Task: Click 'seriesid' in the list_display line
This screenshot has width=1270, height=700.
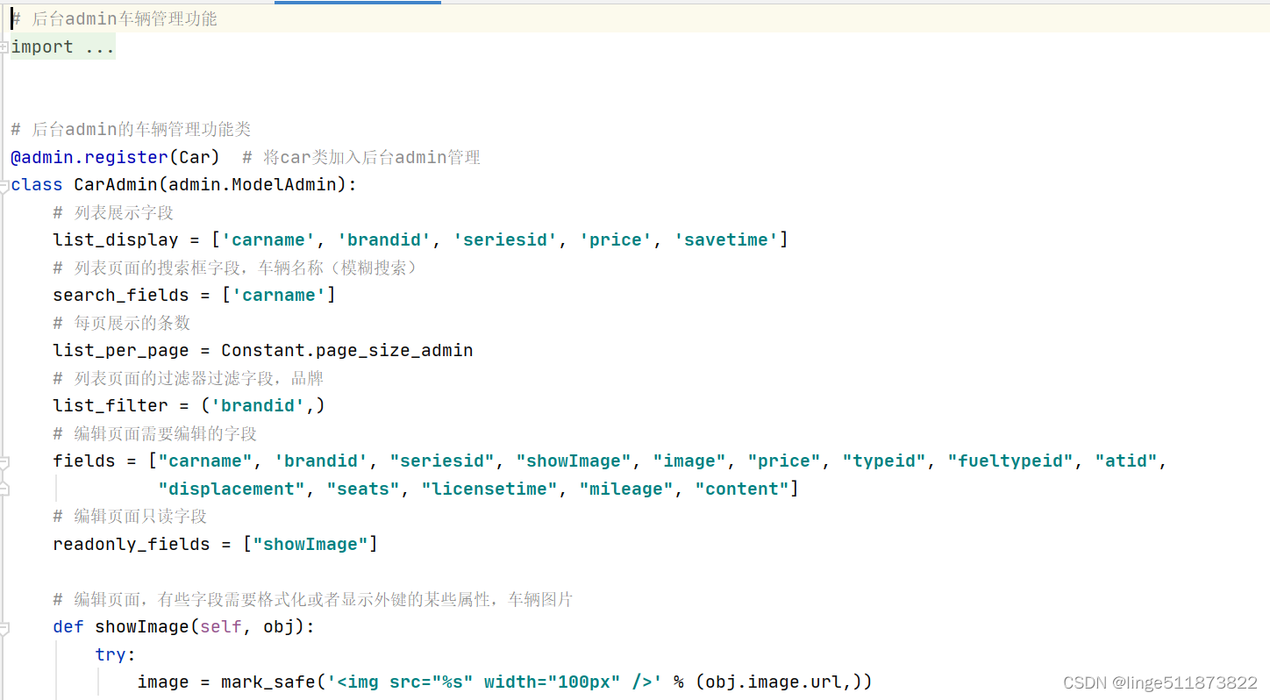Action: tap(505, 240)
